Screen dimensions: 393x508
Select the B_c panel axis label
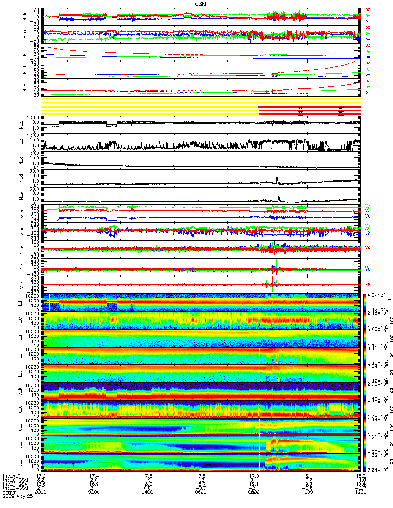click(x=25, y=34)
